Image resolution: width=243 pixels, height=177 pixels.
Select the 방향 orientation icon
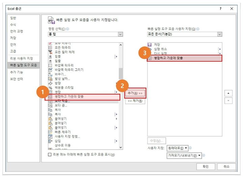[x=50, y=83]
